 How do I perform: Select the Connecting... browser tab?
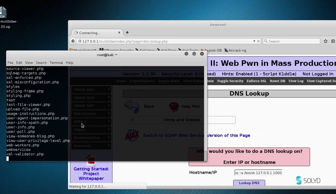click(97, 33)
